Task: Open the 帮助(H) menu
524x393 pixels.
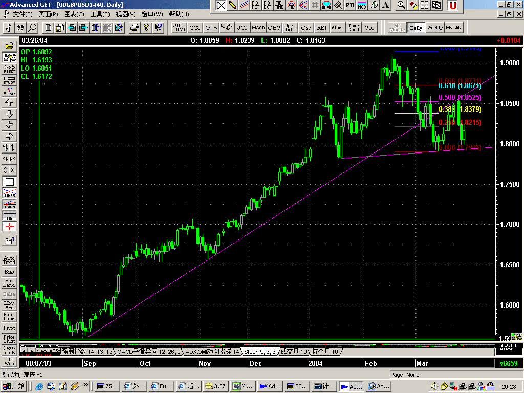Action: click(179, 14)
